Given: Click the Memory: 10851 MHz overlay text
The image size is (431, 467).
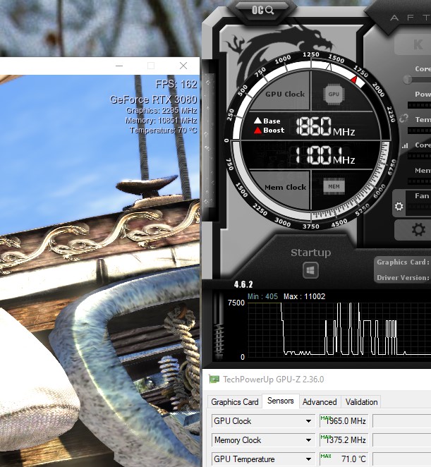Looking at the screenshot, I should (161, 121).
